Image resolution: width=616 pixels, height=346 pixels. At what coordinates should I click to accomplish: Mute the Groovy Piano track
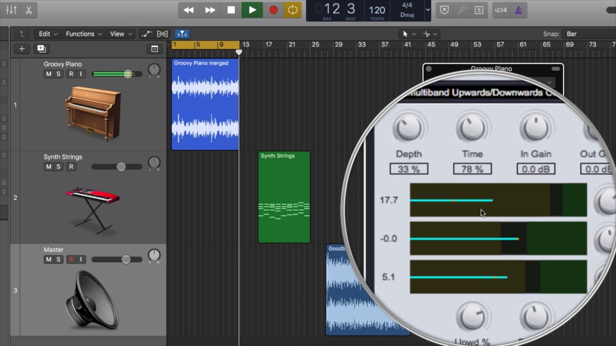[48, 74]
